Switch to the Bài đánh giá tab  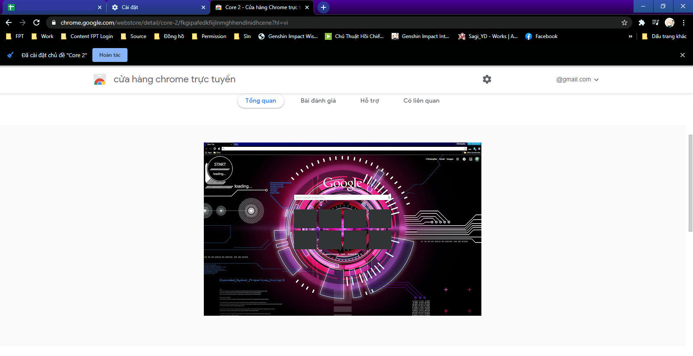[x=318, y=100]
